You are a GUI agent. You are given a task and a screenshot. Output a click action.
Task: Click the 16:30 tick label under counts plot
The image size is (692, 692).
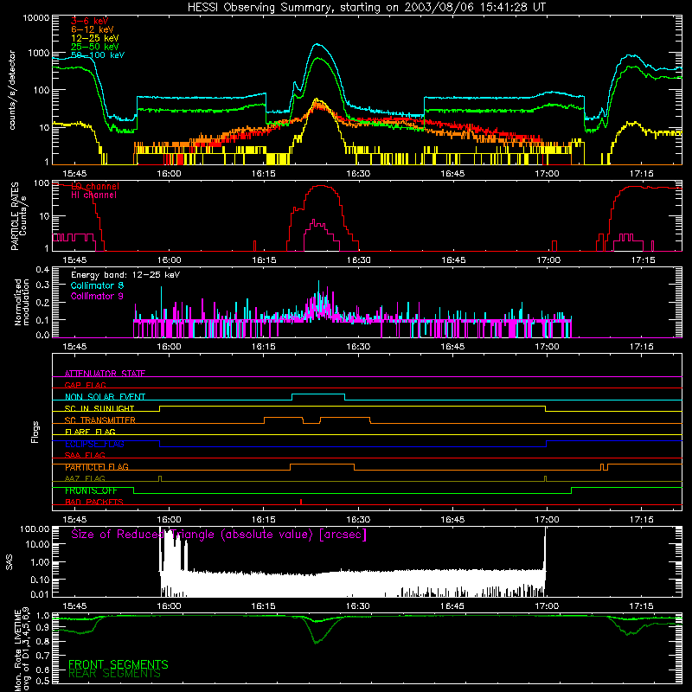358,174
